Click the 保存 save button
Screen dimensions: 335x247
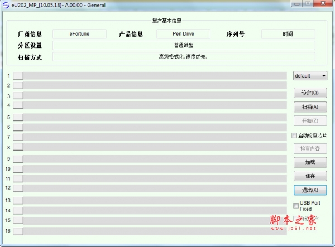310,176
